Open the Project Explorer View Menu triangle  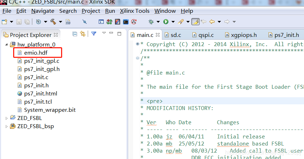coord(104,33)
